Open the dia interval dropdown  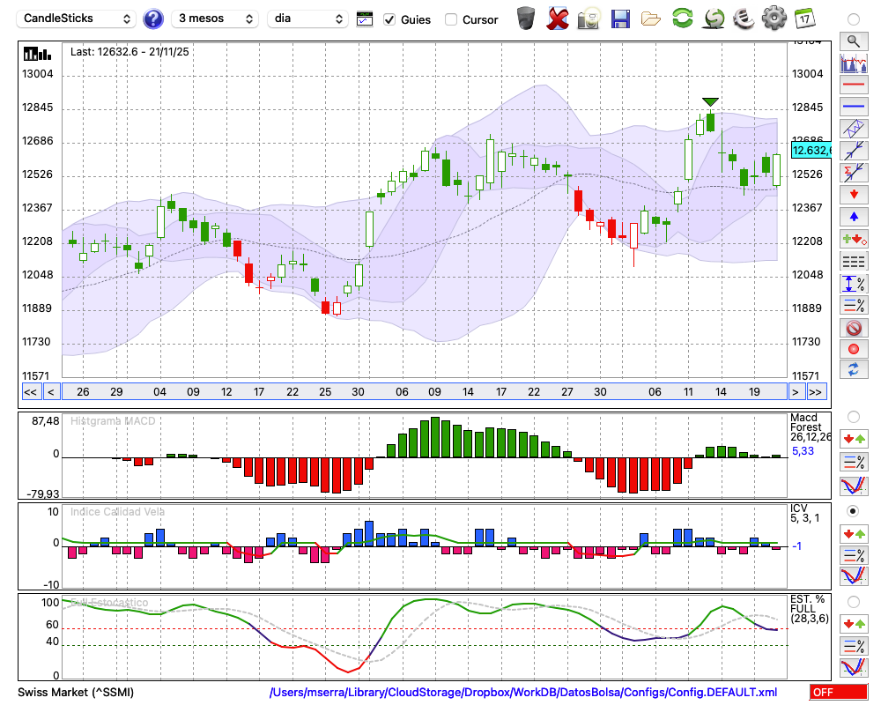coord(308,19)
